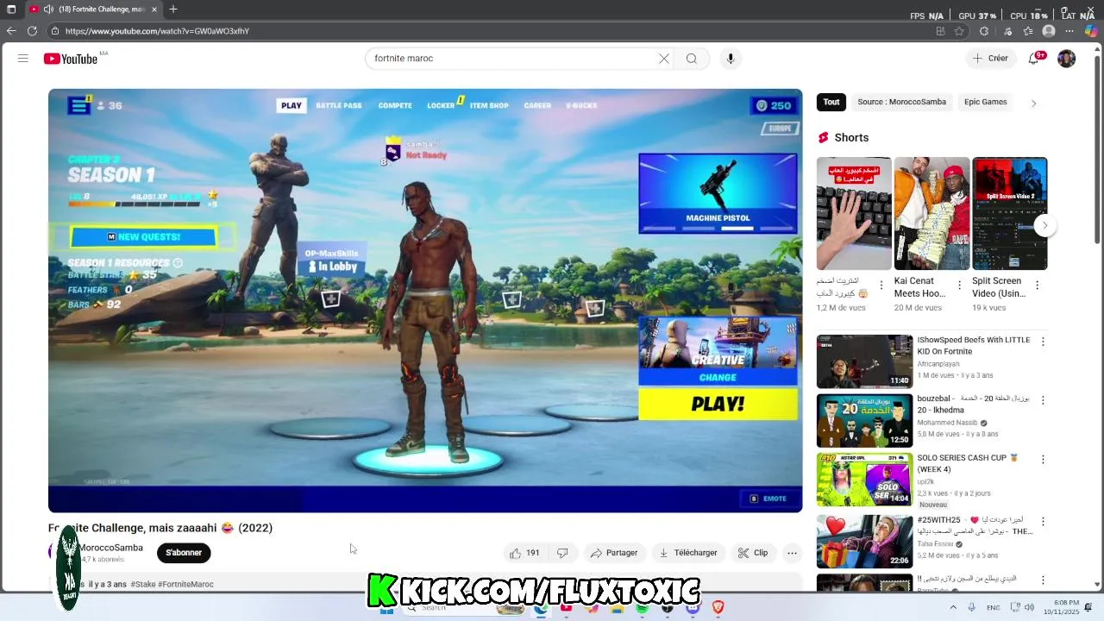Open network icon in system tray

1015,607
